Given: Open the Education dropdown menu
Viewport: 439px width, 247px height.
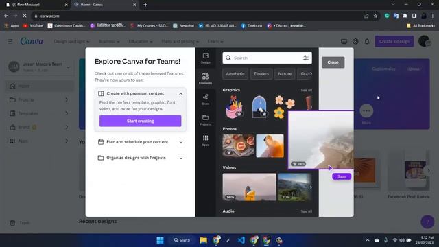Looking at the screenshot, I should pos(141,41).
